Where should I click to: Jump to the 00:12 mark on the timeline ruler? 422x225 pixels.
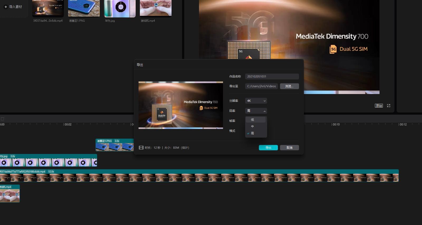click(403, 124)
